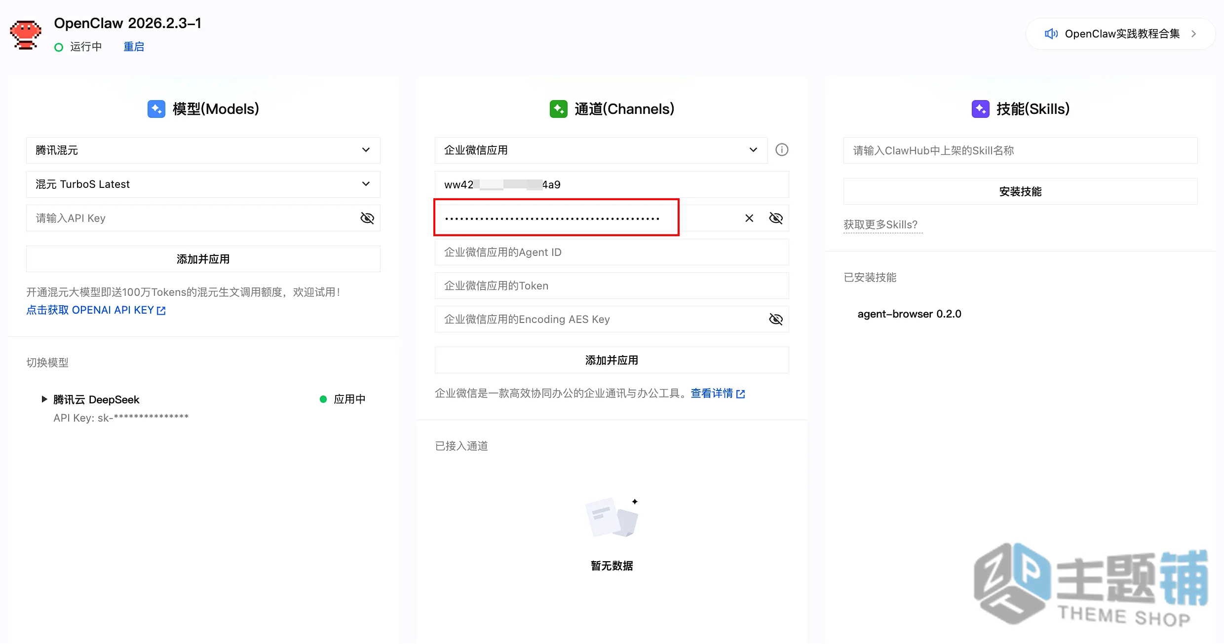Click the green 应用中 status dot
This screenshot has height=644, width=1224.
point(323,399)
